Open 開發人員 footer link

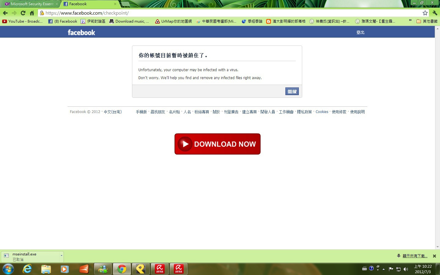pos(268,112)
